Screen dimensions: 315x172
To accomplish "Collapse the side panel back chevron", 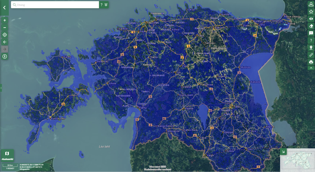I will point(4,8).
